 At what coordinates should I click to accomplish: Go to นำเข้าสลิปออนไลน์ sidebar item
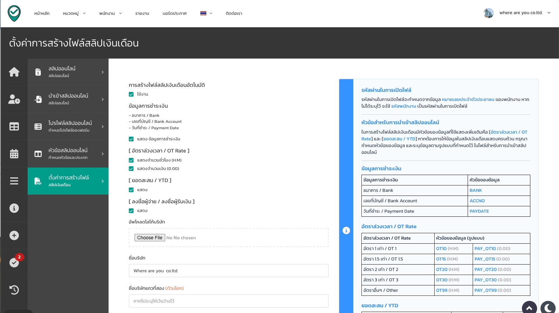pyautogui.click(x=68, y=99)
